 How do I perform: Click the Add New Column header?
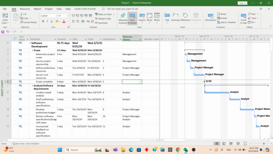[x=151, y=39]
